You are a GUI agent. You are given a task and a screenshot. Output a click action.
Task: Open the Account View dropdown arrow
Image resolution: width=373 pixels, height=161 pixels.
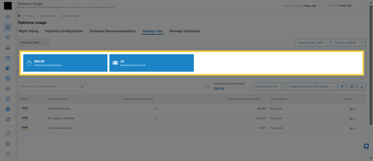46,42
